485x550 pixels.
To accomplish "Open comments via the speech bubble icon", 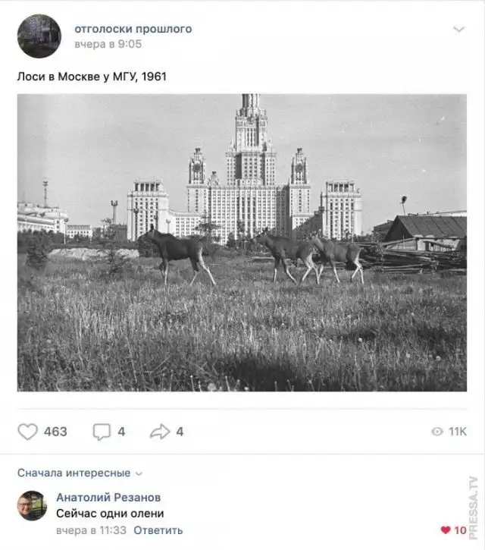I will pos(102,432).
